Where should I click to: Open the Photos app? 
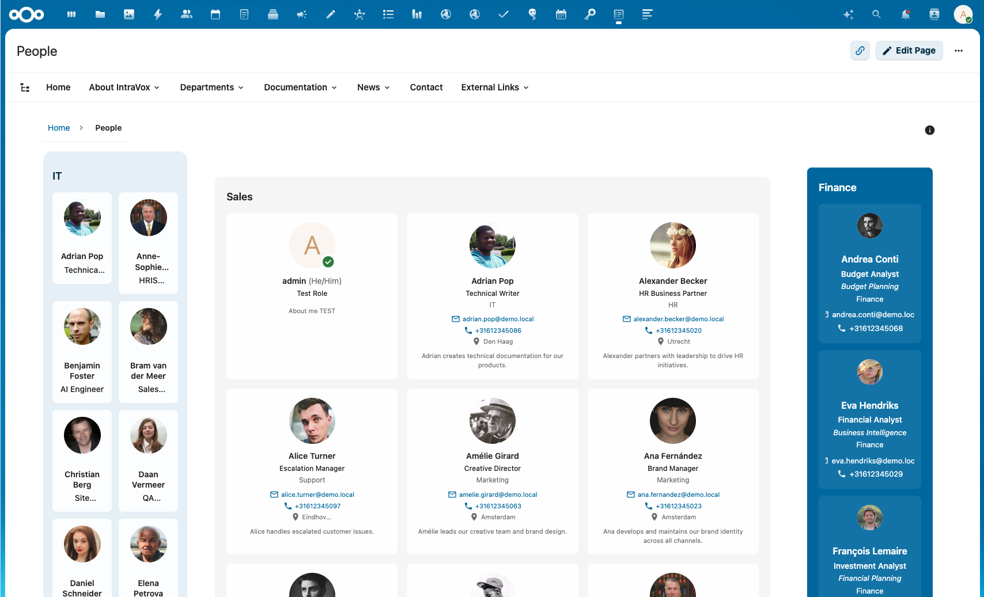click(x=129, y=14)
